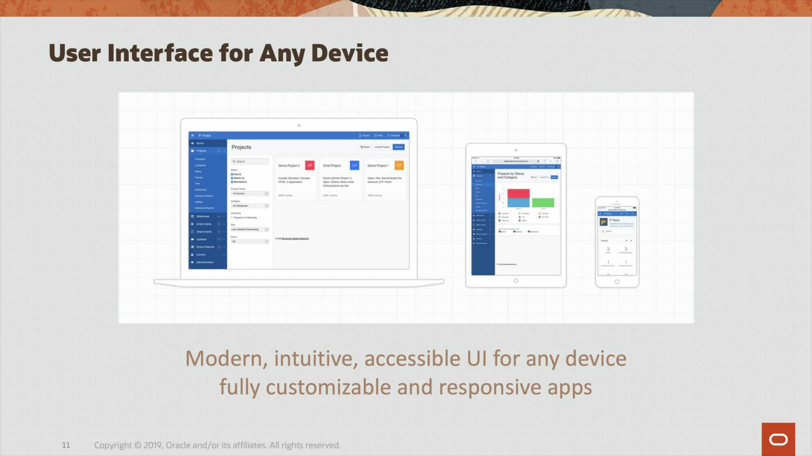Click the hamburger menu icon beside P-Track
The image size is (812, 456).
pos(193,136)
